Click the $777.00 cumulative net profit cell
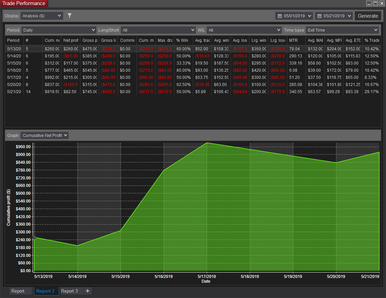The height and width of the screenshot is (298, 386). [52, 70]
